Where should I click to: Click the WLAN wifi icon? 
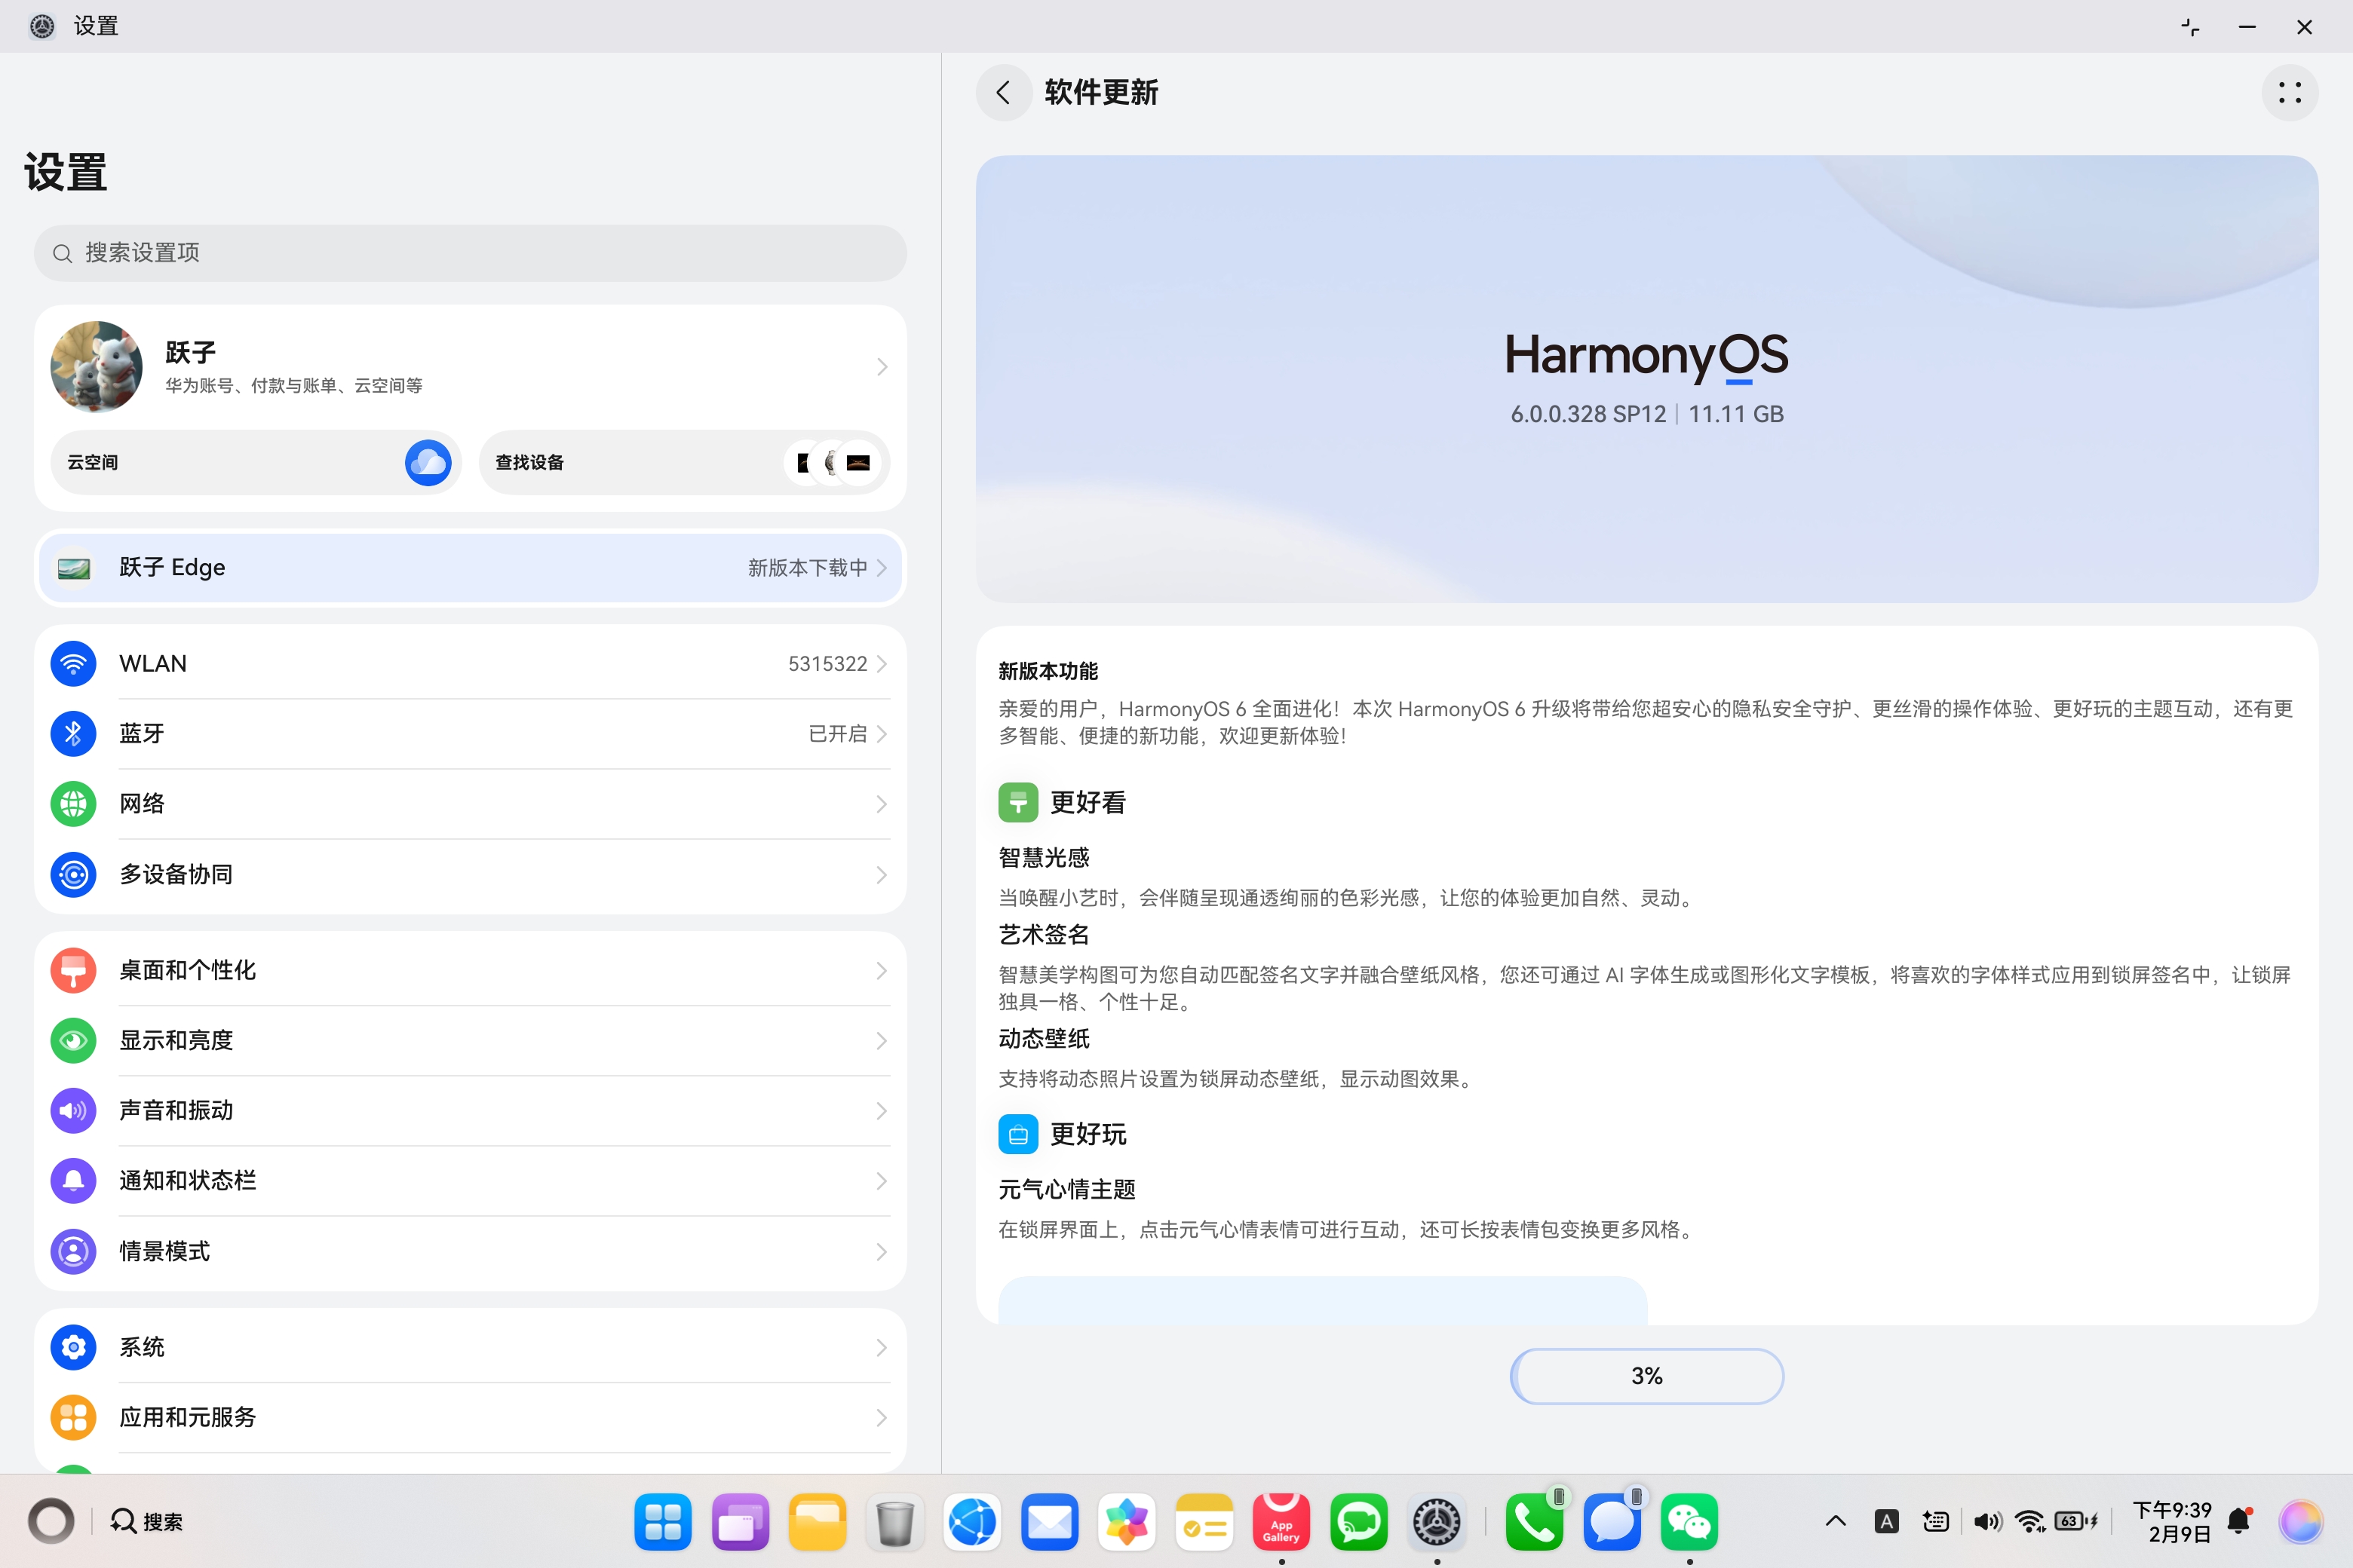click(73, 664)
